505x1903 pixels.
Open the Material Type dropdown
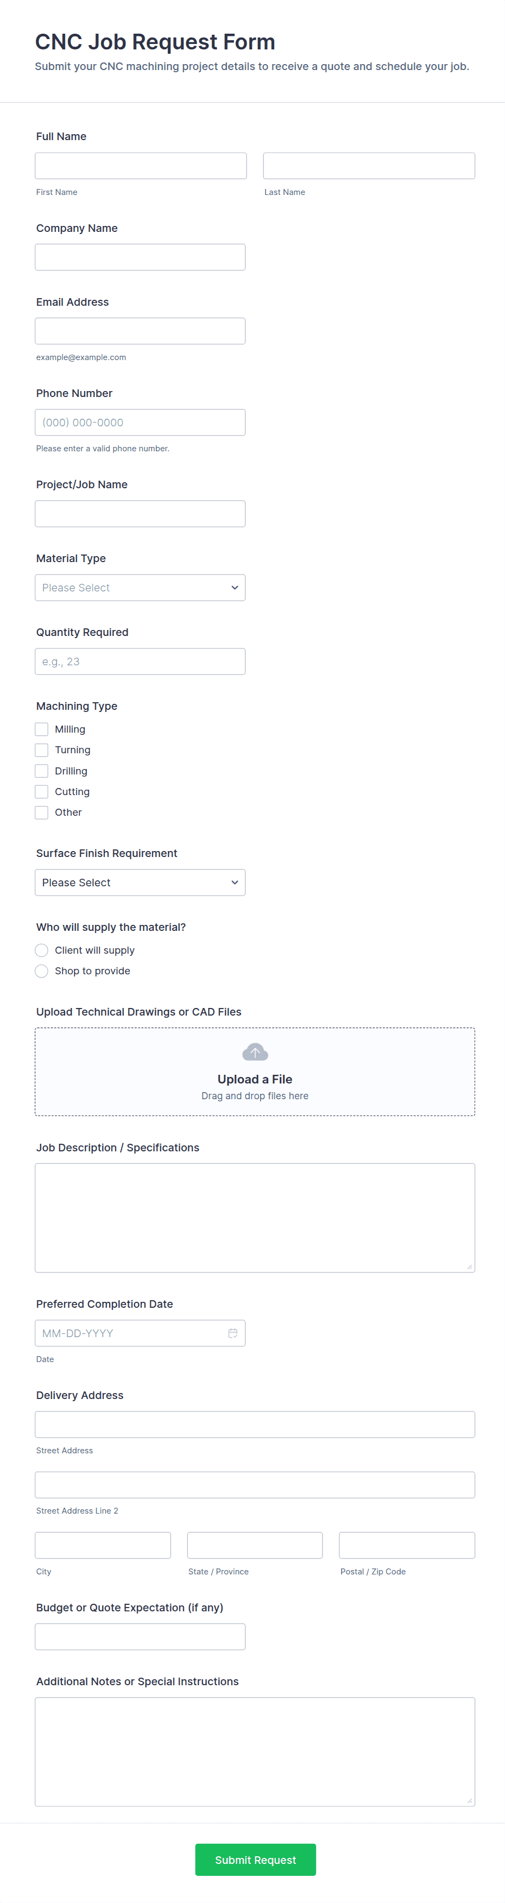[x=140, y=587]
